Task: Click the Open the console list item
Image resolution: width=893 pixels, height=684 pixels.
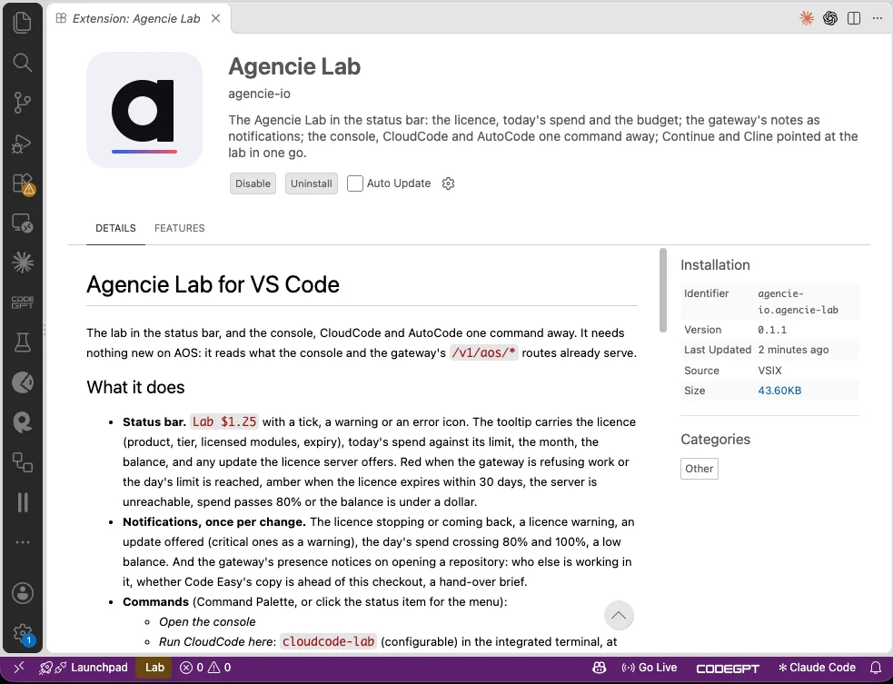Action: tap(207, 621)
